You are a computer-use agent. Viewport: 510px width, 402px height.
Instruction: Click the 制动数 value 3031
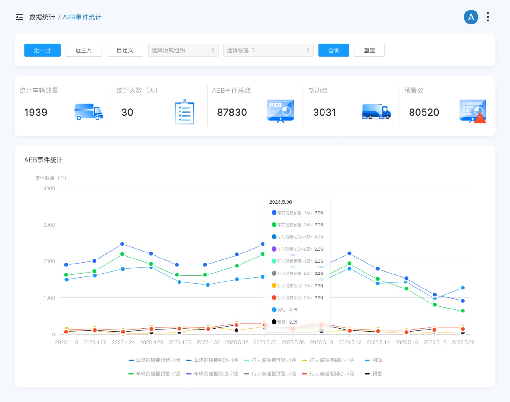pyautogui.click(x=324, y=112)
